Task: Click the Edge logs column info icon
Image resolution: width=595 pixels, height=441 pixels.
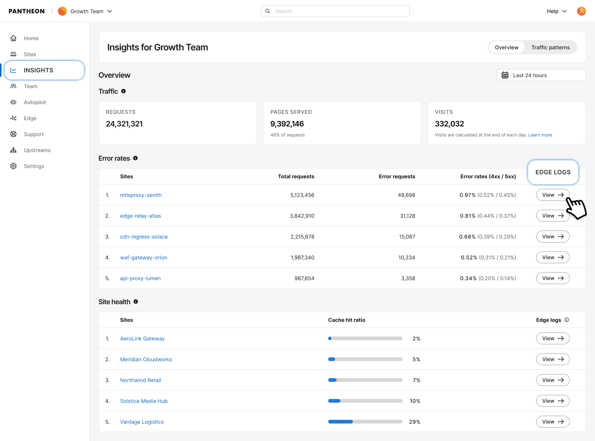Action: click(x=567, y=320)
